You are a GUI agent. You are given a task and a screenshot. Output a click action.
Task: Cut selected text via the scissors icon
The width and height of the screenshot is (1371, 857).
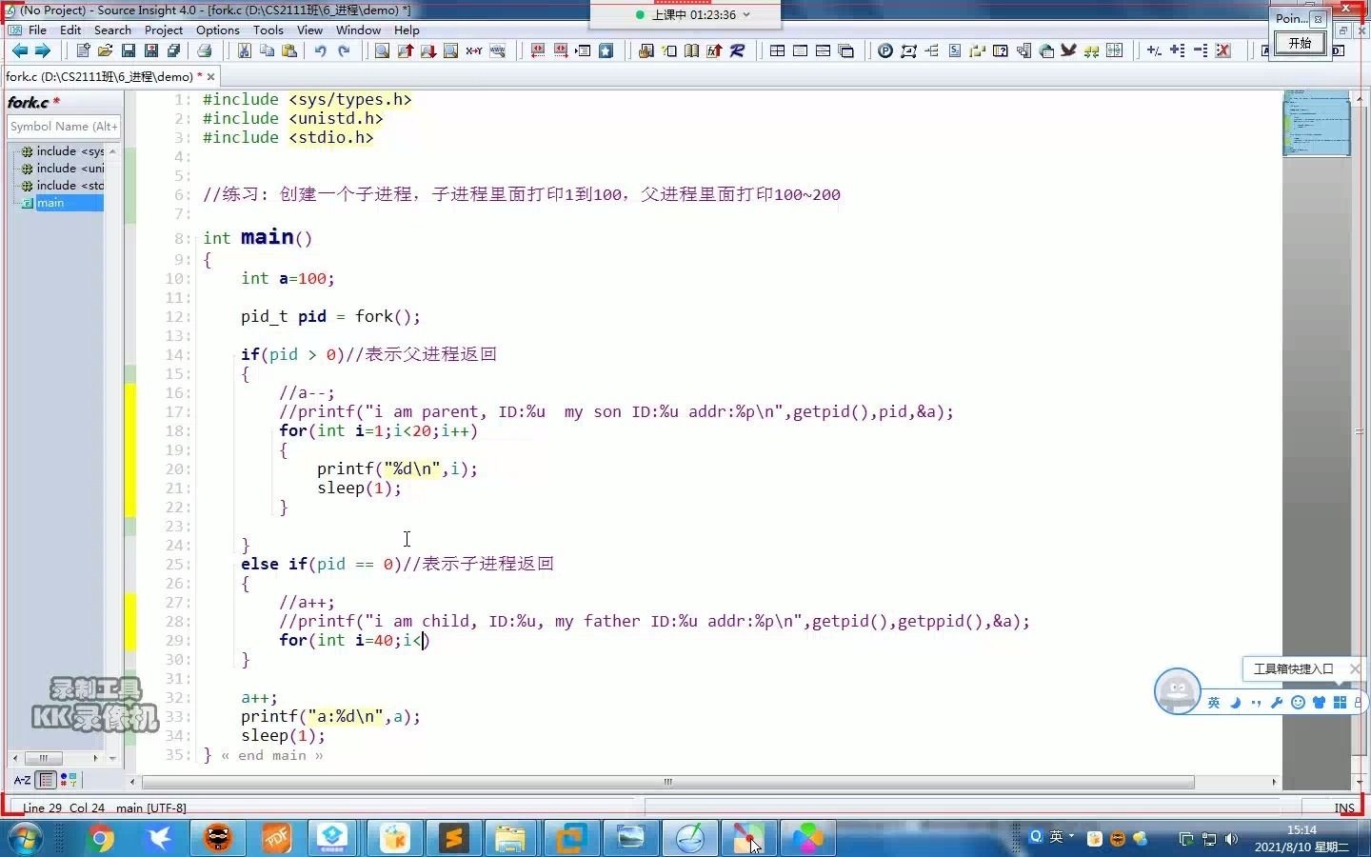click(244, 51)
